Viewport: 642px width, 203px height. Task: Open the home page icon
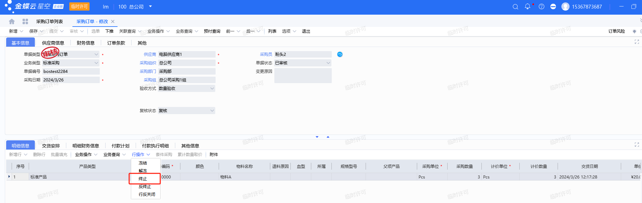tap(12, 21)
